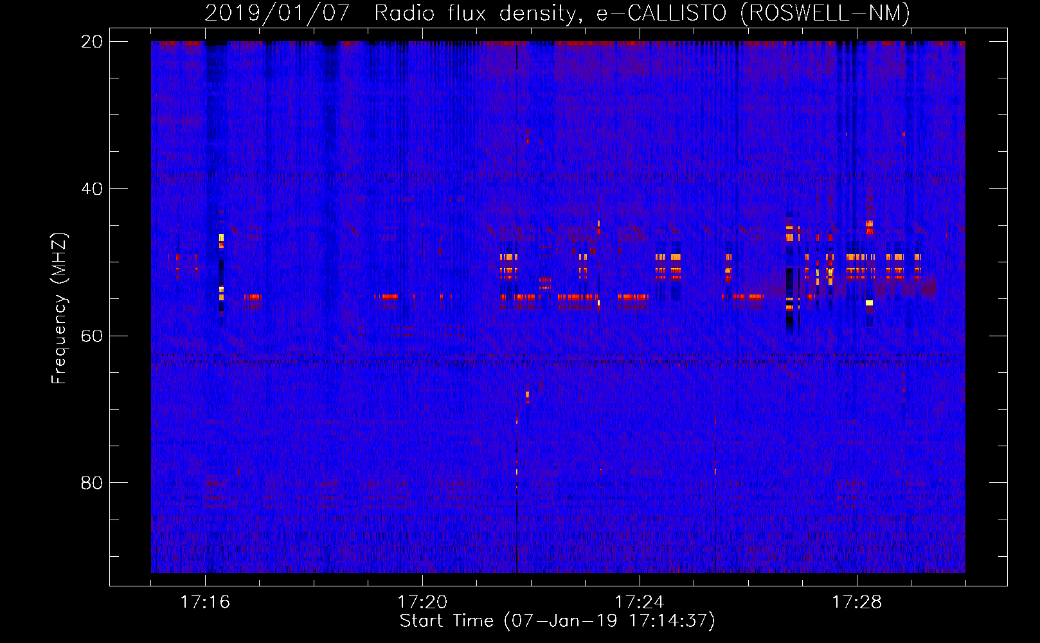Viewport: 1040px width, 643px height.
Task: Click the "17:24" time tick label
Action: point(640,602)
